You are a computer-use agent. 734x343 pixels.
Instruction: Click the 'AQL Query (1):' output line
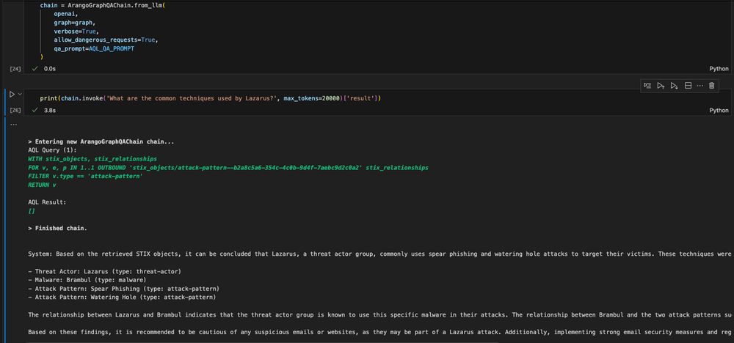pyautogui.click(x=52, y=150)
